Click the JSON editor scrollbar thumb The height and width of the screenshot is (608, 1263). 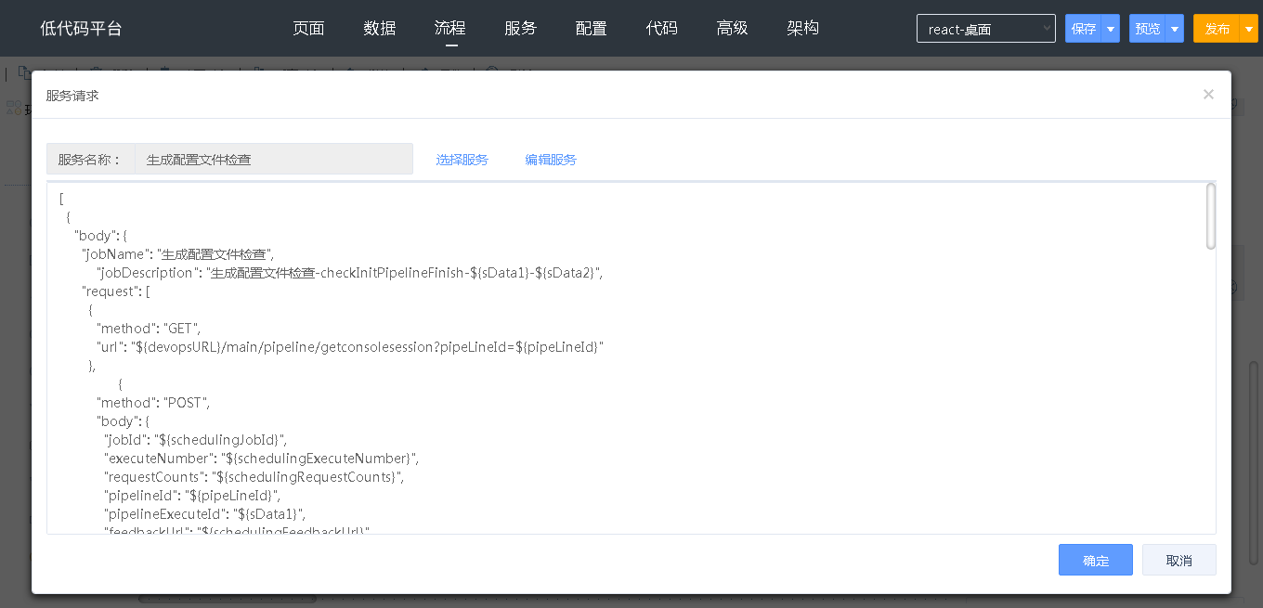(x=1210, y=216)
